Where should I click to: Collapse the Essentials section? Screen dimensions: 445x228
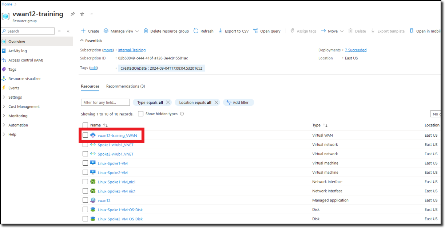91,41
